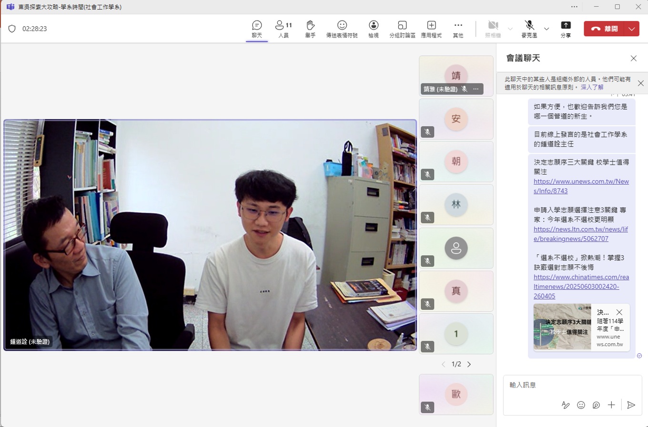Expand the 離開 leave button options
Image resolution: width=648 pixels, height=427 pixels.
632,29
